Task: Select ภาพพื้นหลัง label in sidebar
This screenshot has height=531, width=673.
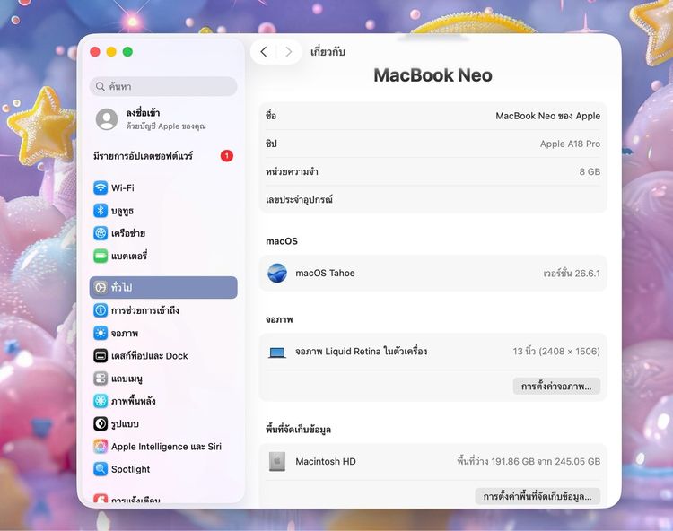Action: pyautogui.click(x=133, y=401)
